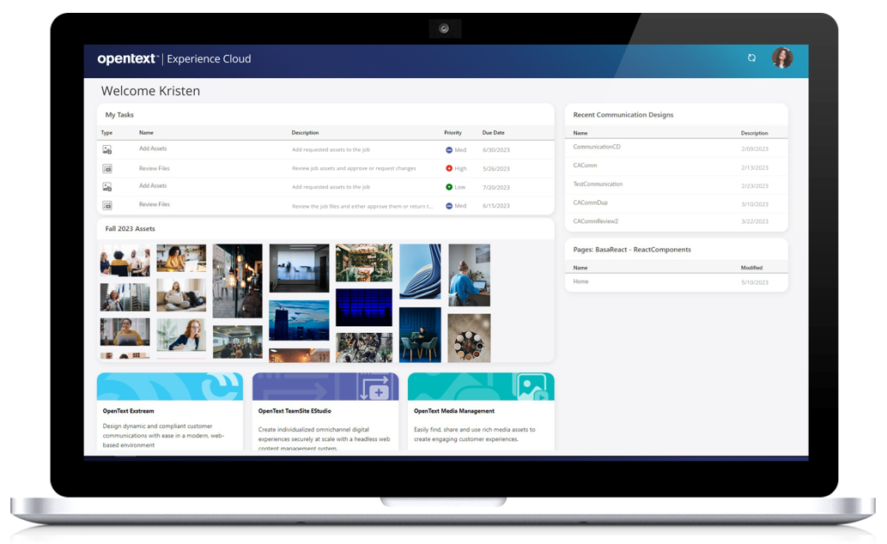The height and width of the screenshot is (544, 887).
Task: Click the Due Date column header
Action: point(494,132)
